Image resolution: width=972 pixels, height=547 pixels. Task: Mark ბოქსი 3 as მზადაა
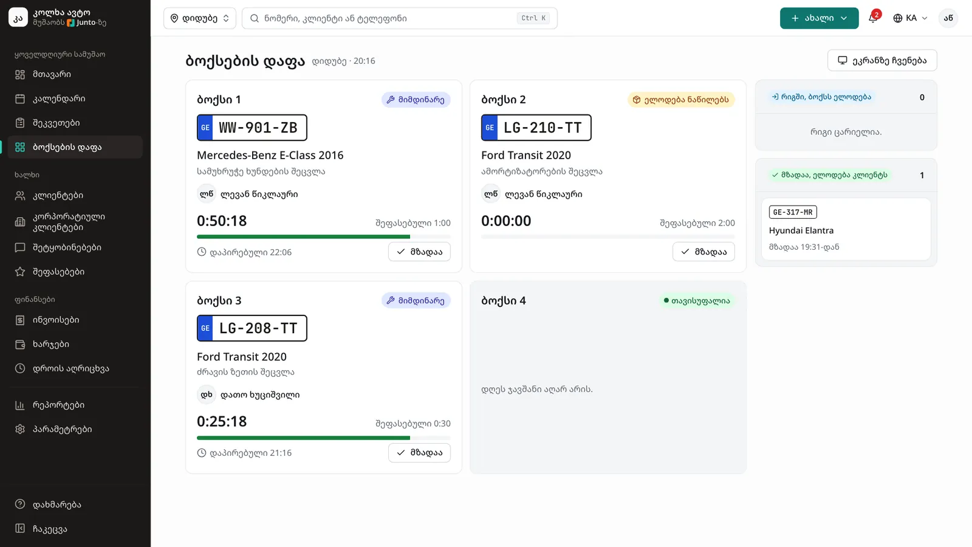coord(419,453)
